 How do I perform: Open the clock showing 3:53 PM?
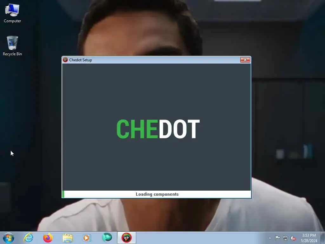coord(309,238)
